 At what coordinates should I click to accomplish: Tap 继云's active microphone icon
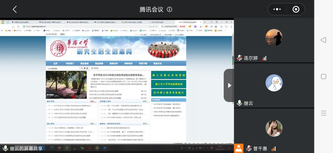coord(239,103)
